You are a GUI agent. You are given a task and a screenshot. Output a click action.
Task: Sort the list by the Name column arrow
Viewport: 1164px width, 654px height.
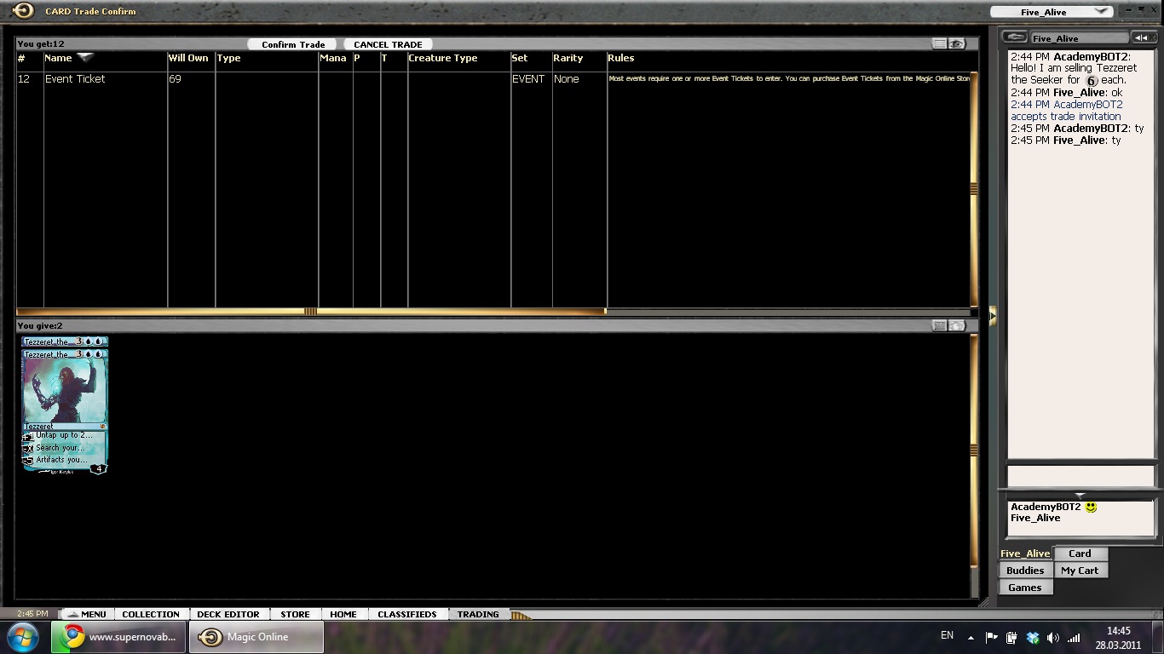point(85,57)
